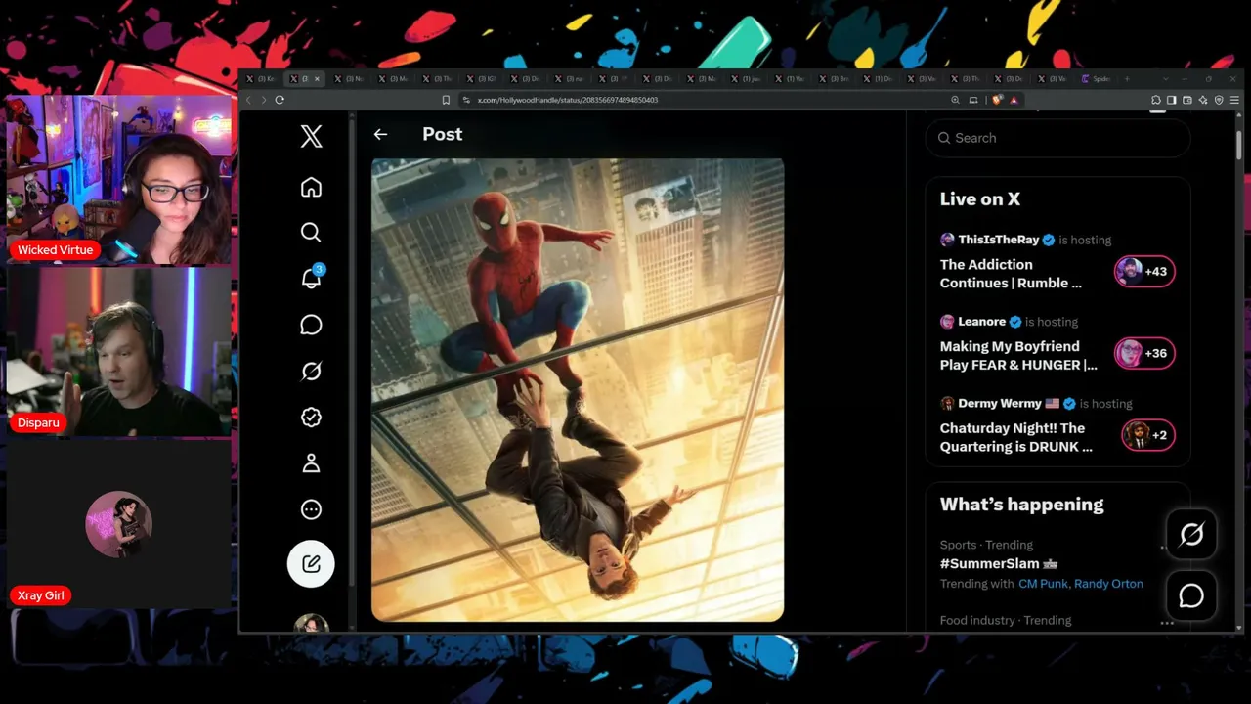View +36 listeners on Leanore stream
Image resolution: width=1251 pixels, height=704 pixels.
coord(1144,354)
